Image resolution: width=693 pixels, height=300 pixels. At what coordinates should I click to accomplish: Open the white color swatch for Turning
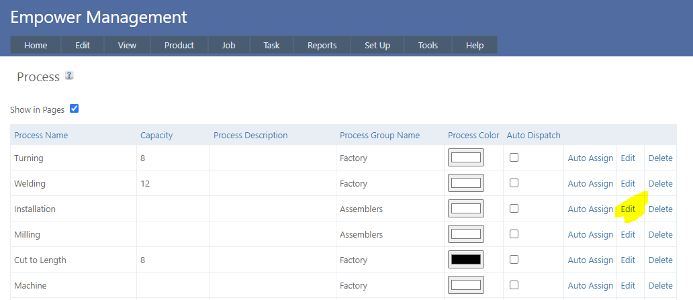click(x=466, y=158)
